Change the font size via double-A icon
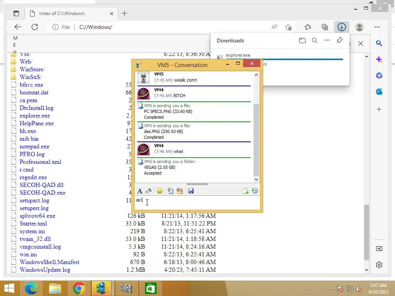This screenshot has height=296, width=395. (x=149, y=191)
